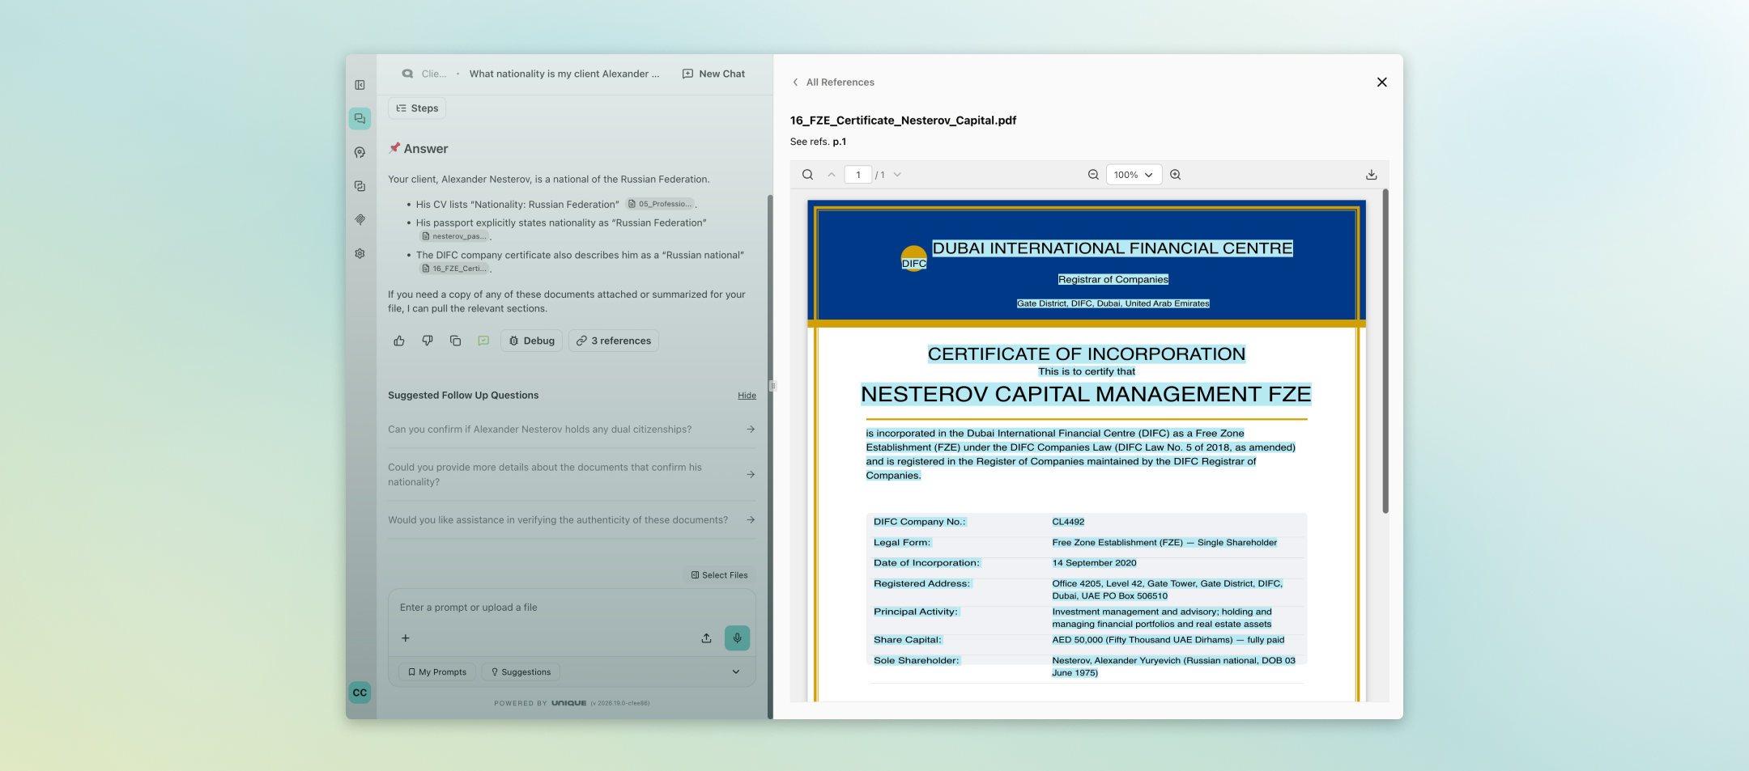Click the 'Answer' heading
Screen dimensions: 1749x771
pos(426,149)
